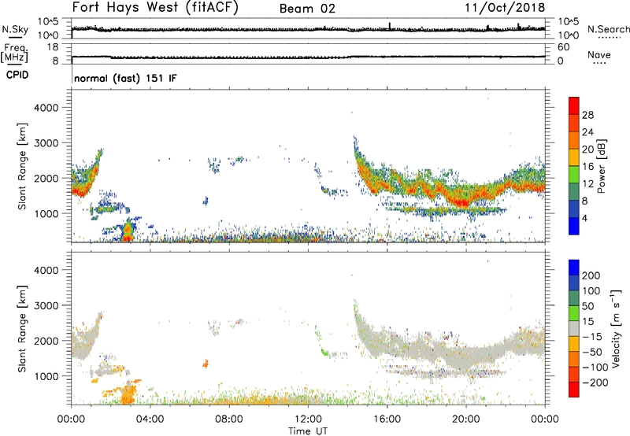This screenshot has width=630, height=436.
Task: Click the date "11/Oct/2018"
Action: (x=505, y=8)
